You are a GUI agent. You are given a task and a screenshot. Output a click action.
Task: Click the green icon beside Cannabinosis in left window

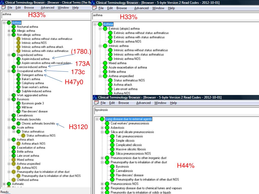point(14,115)
